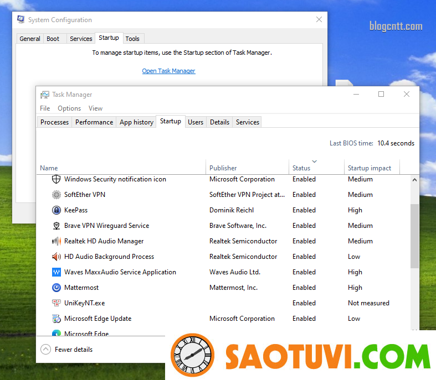Open the View menu in Task Manager

point(95,108)
